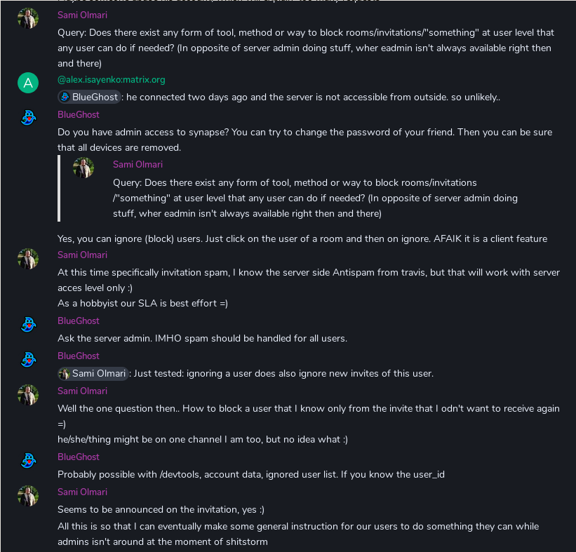
Task: Click Sami Olmari's avatar beside 'Seems to be announced'
Action: [27, 496]
